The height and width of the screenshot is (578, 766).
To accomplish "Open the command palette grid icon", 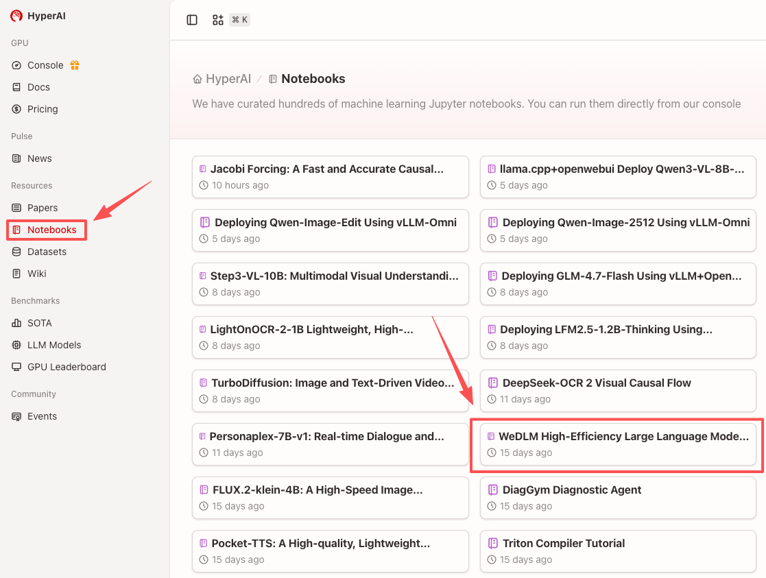I will click(x=218, y=20).
